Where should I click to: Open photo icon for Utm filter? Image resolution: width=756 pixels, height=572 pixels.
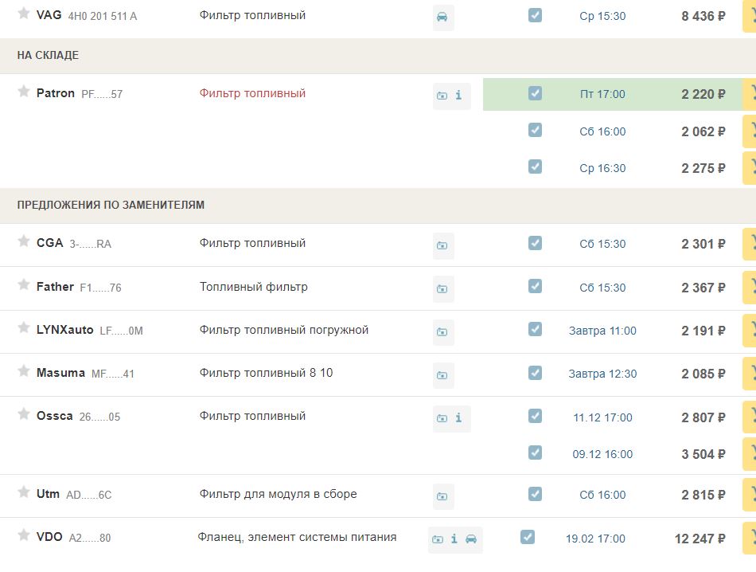click(442, 496)
